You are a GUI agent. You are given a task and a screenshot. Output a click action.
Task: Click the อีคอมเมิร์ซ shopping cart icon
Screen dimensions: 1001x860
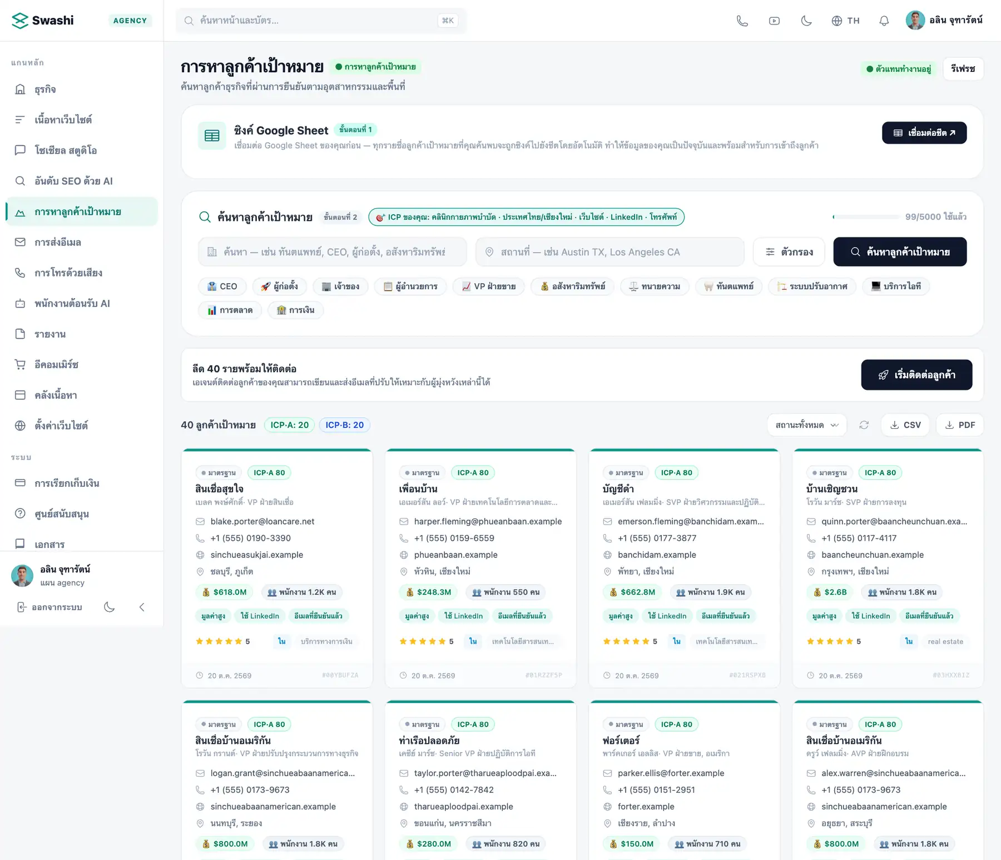coord(20,364)
